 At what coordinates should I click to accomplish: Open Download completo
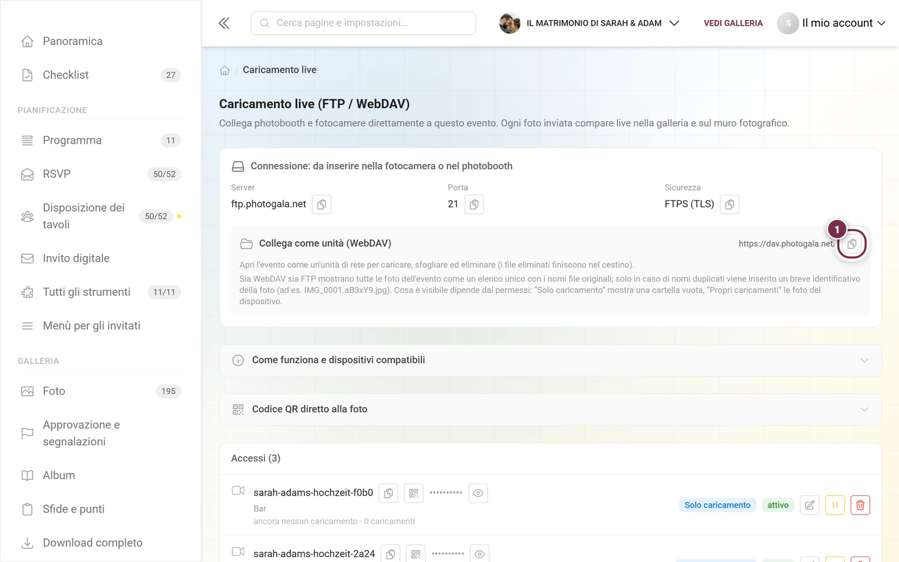point(101,543)
